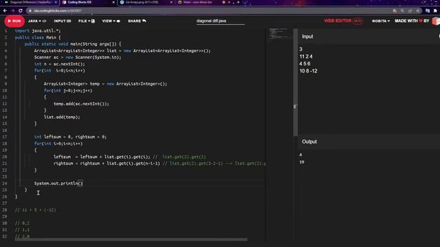The image size is (440, 247).
Task: Click the 'public class Main {' line
Action: (x=38, y=38)
